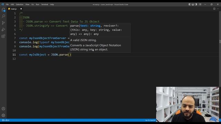Viewport: 221px width, 124px height.
Task: Open the Terminal menu
Action: (45, 4)
